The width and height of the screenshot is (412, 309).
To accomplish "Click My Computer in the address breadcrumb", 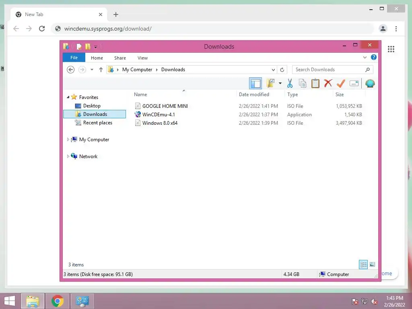I will pyautogui.click(x=137, y=70).
